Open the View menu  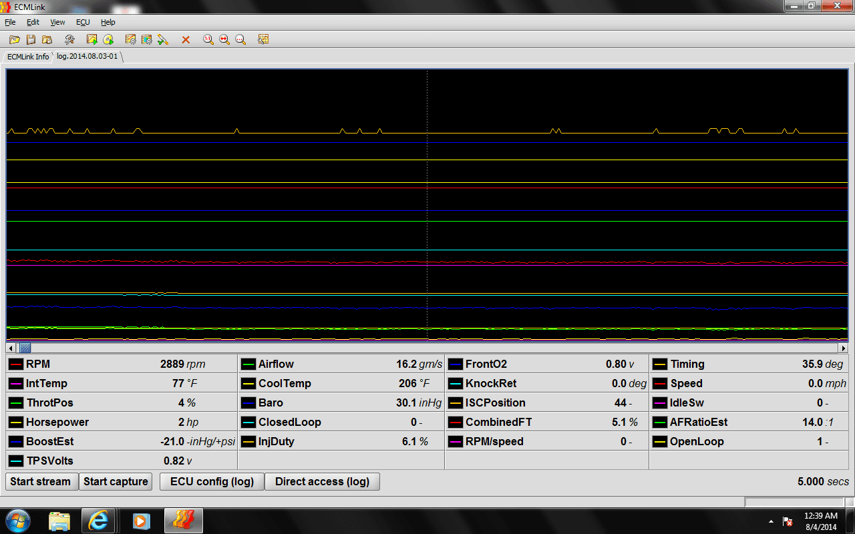[x=57, y=22]
